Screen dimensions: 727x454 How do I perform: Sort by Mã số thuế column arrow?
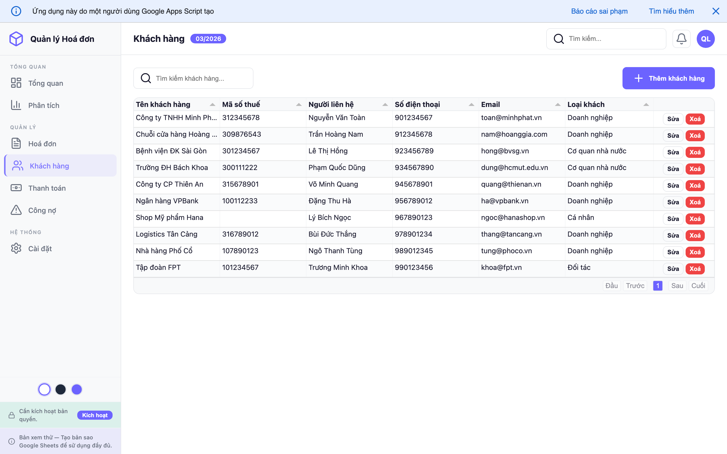pyautogui.click(x=299, y=104)
